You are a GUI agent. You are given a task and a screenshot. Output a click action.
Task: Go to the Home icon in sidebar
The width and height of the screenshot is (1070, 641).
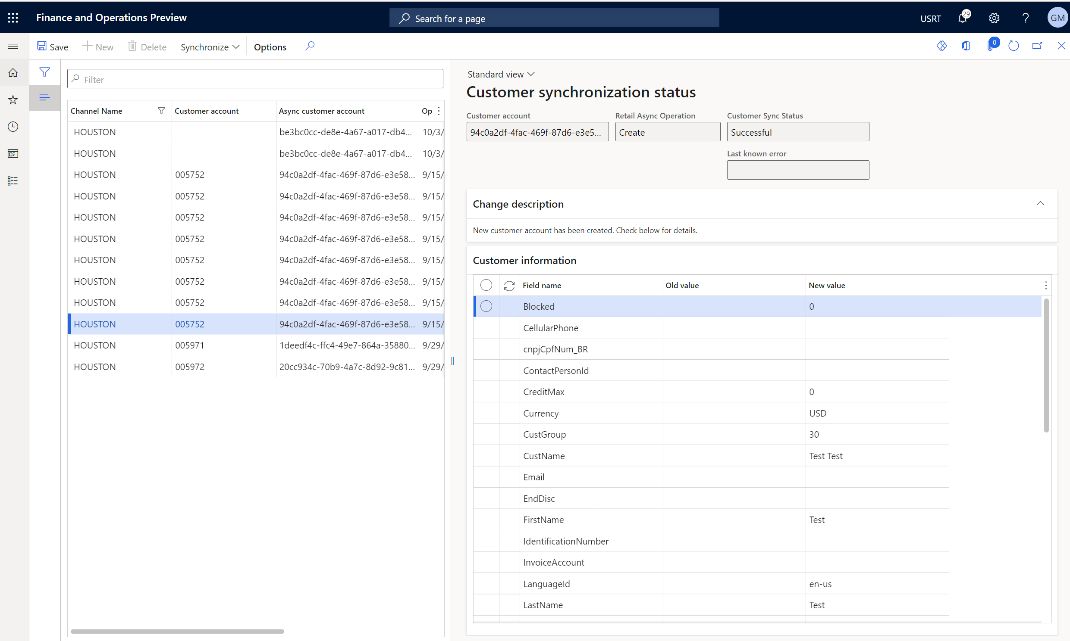coord(13,72)
